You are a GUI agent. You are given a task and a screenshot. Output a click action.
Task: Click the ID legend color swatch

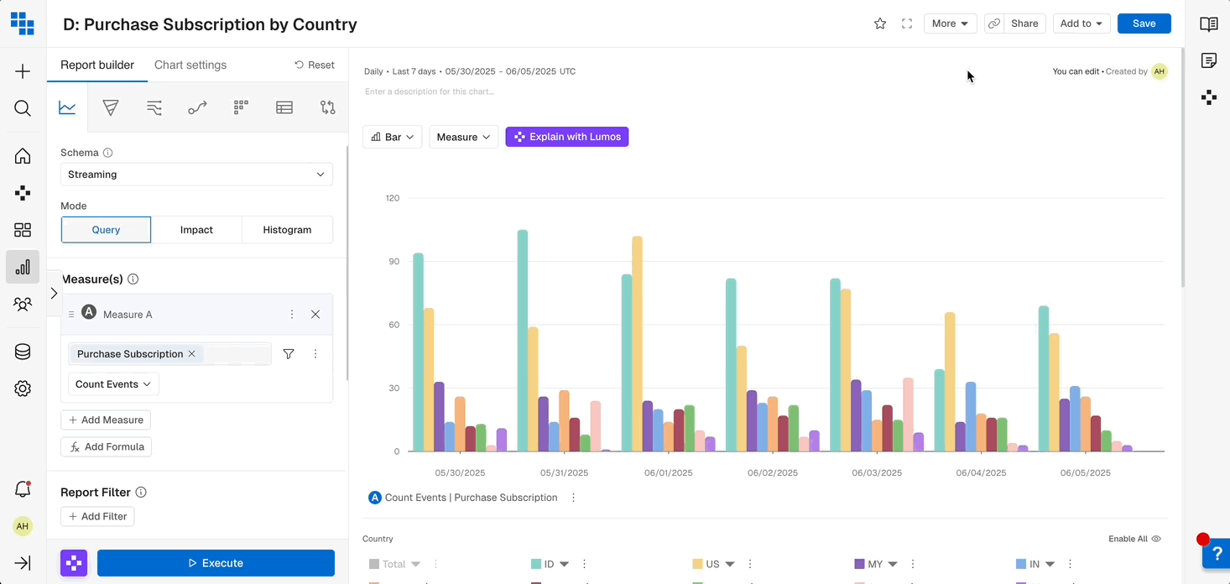[536, 565]
